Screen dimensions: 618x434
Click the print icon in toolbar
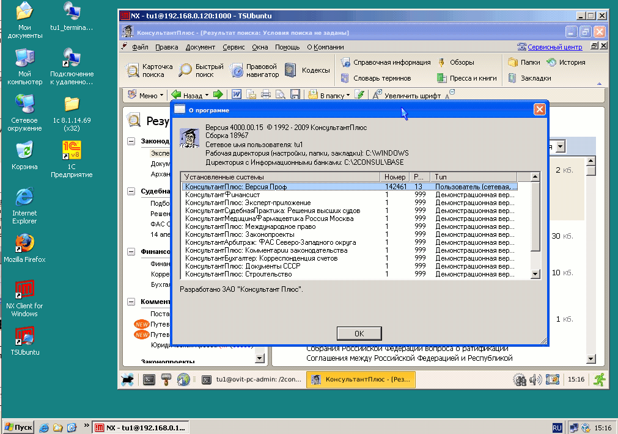[266, 95]
